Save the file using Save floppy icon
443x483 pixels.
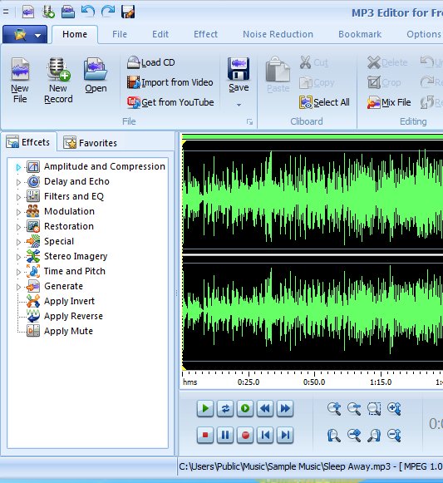tap(239, 75)
